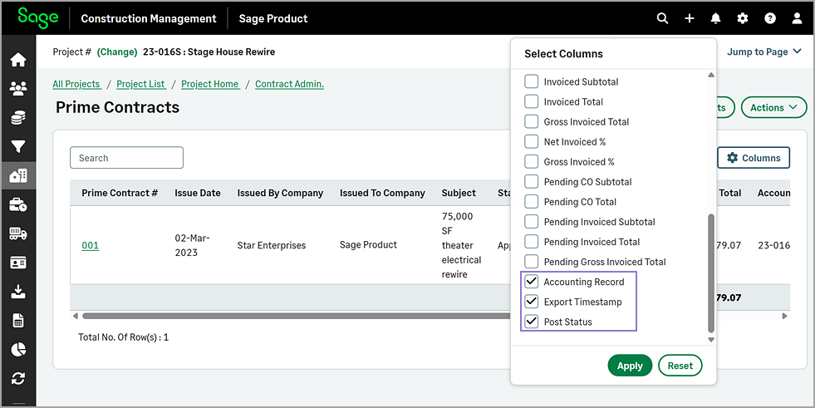Check the Net Invoiced % checkbox
This screenshot has width=815, height=408.
[531, 141]
